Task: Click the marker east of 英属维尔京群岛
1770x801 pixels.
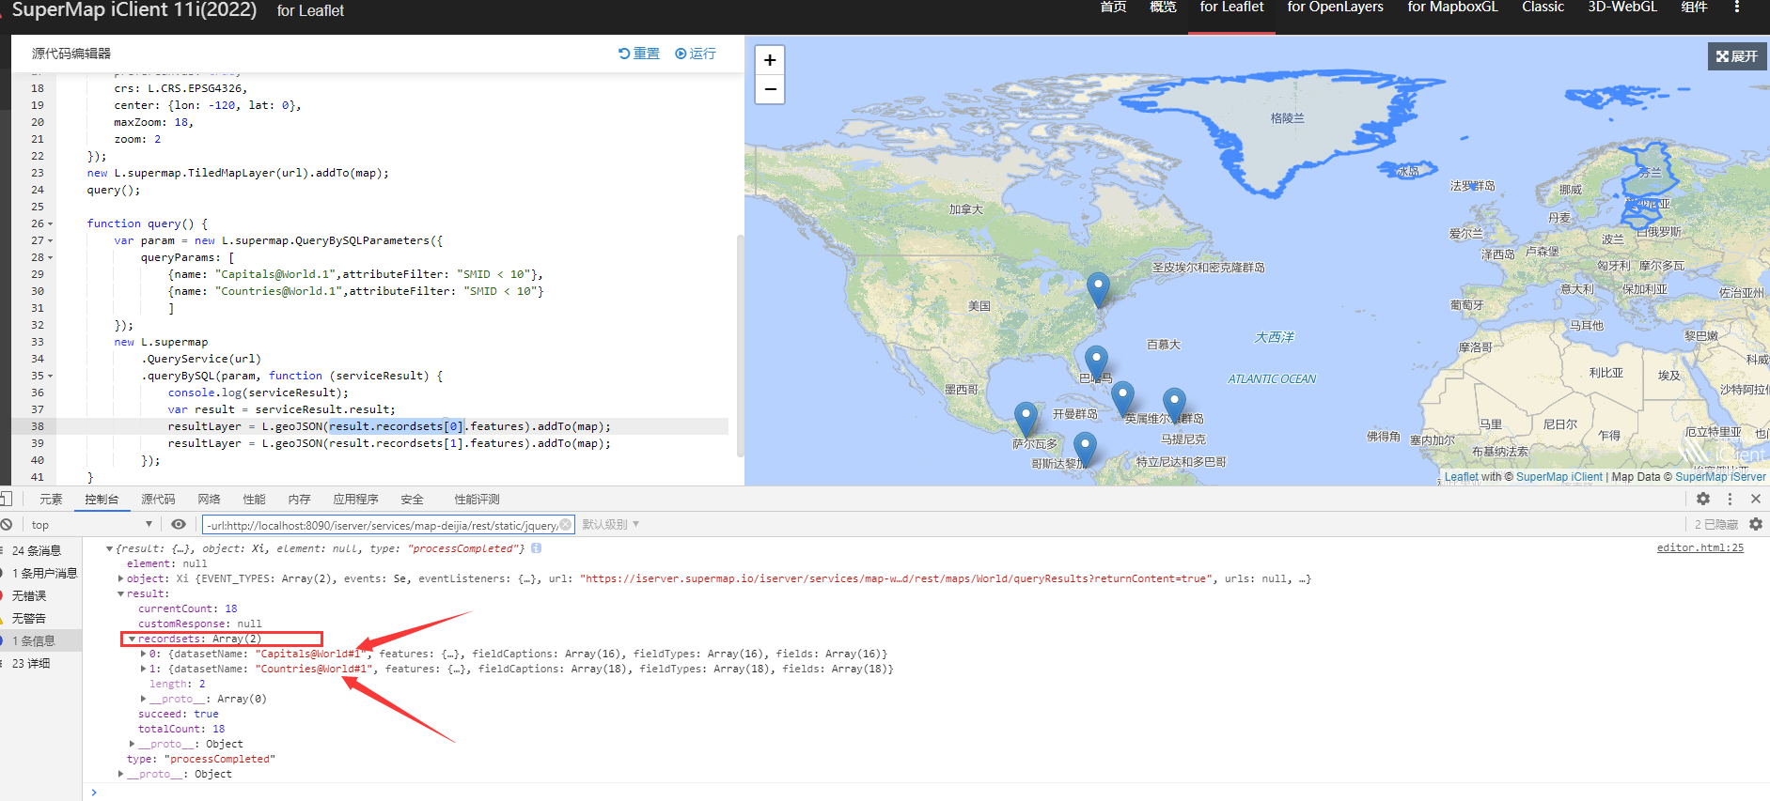Action: (x=1174, y=405)
